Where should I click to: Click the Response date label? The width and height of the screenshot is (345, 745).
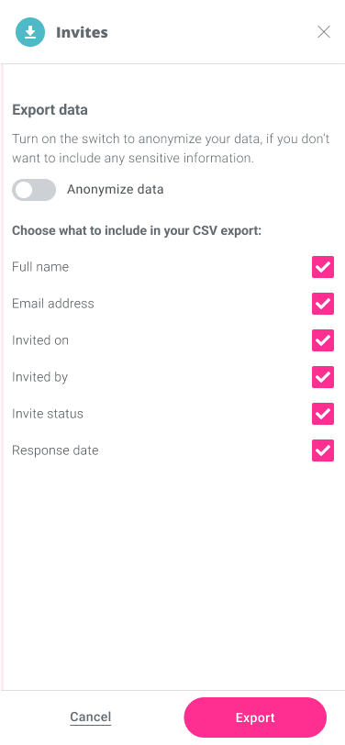55,450
